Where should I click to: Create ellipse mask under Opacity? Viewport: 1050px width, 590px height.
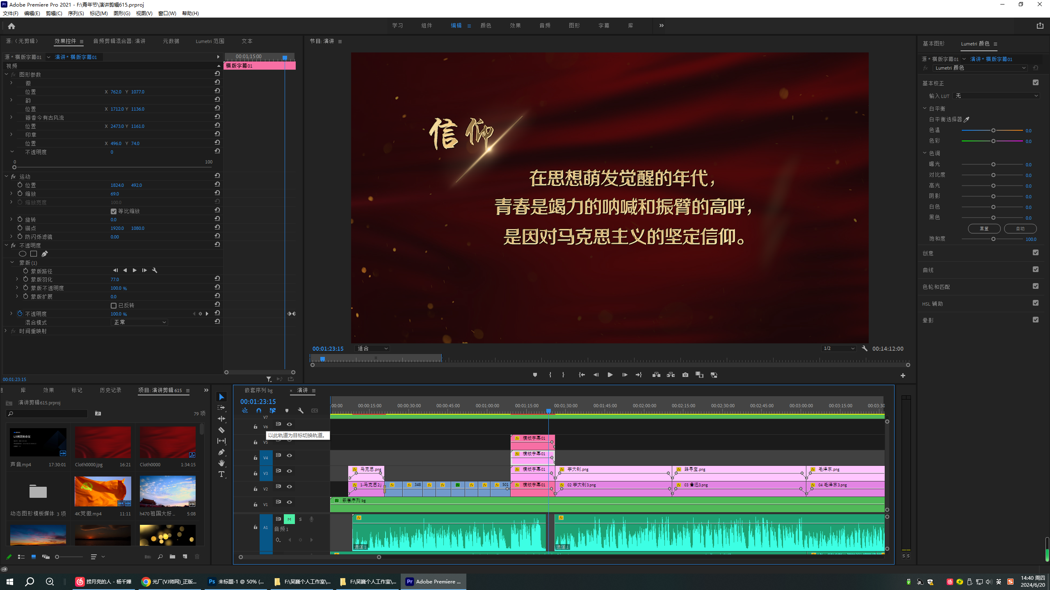click(x=23, y=254)
